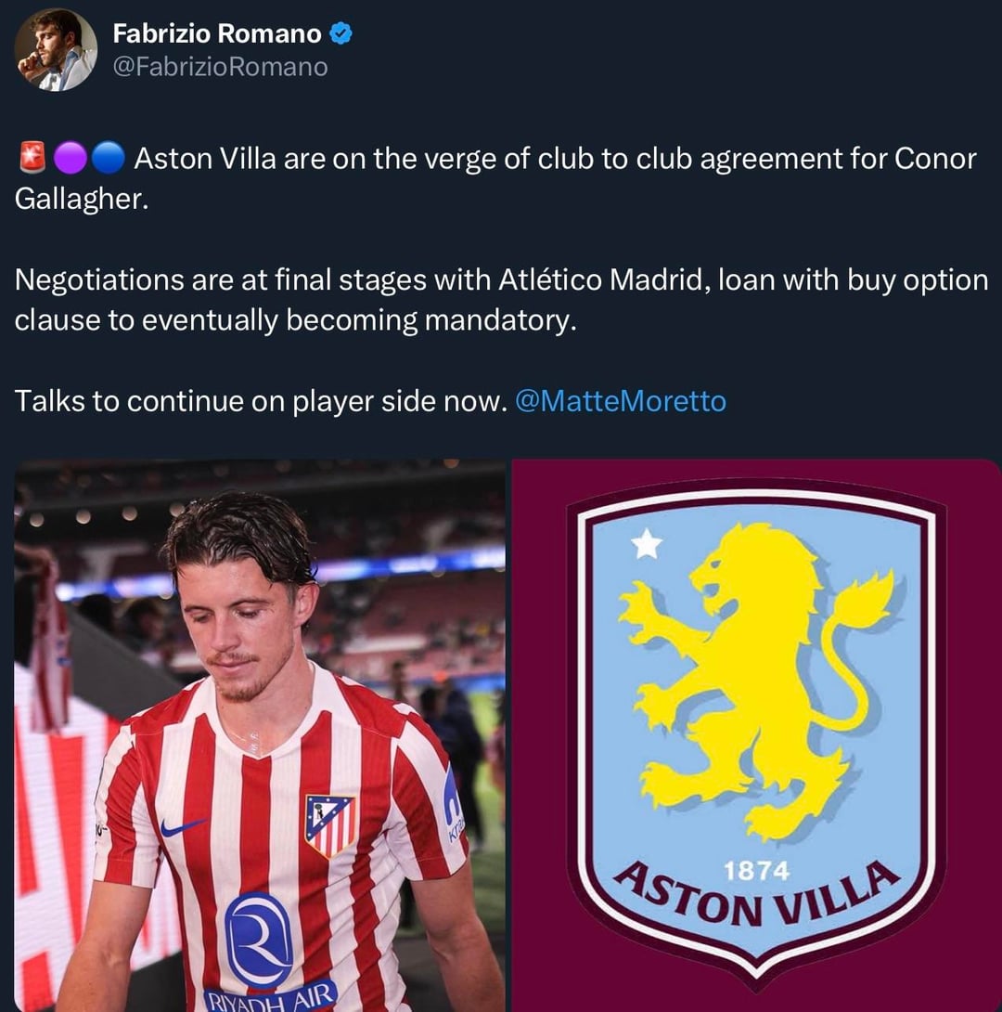The height and width of the screenshot is (1012, 1002).
Task: Click the blue verified badge
Action: coord(341,34)
